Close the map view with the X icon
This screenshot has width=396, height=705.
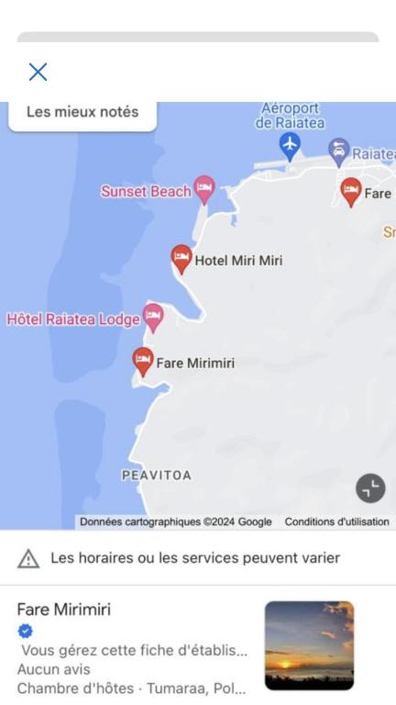pyautogui.click(x=38, y=72)
